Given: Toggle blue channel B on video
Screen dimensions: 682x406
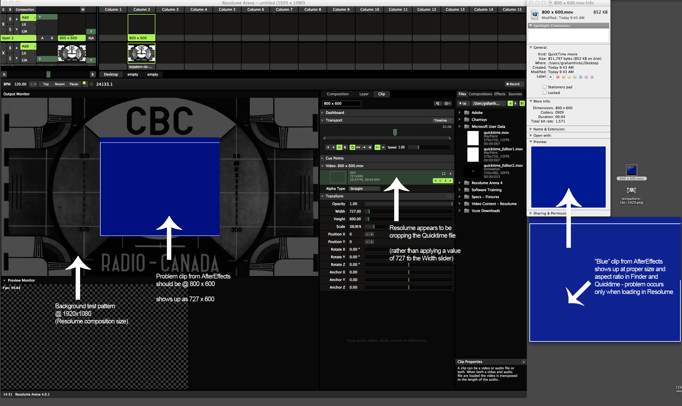Looking at the screenshot, I should coord(445,181).
